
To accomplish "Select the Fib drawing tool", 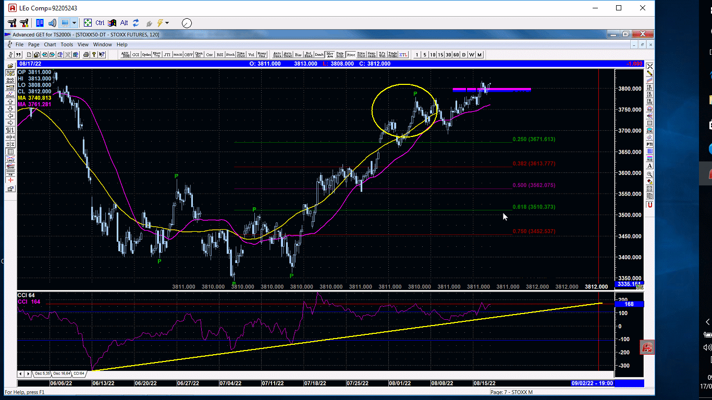I will (10, 173).
